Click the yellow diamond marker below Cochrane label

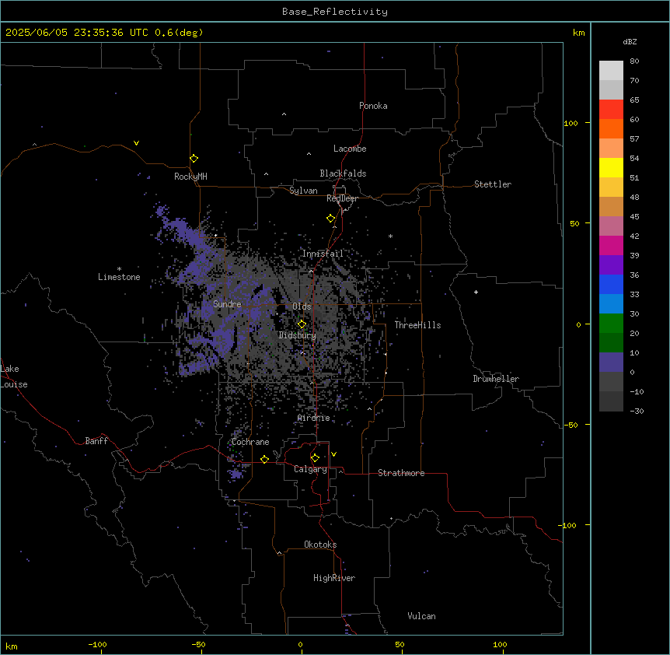click(x=264, y=459)
